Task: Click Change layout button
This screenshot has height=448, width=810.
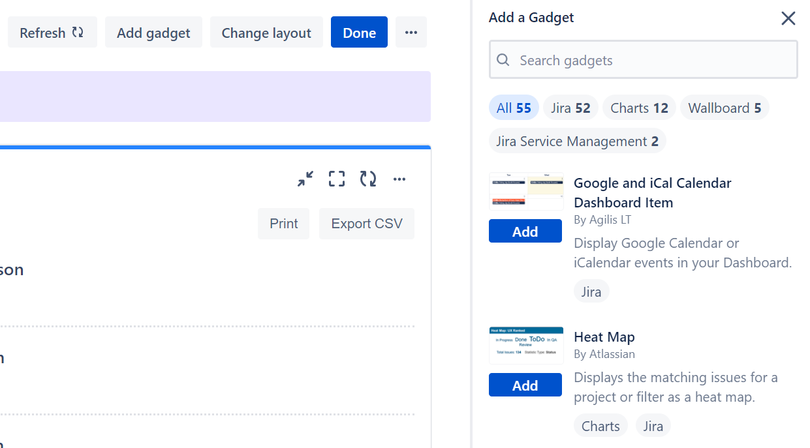Action: coord(266,33)
